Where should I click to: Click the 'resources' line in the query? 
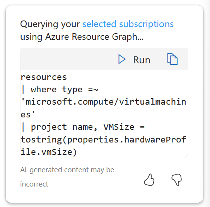(44, 77)
